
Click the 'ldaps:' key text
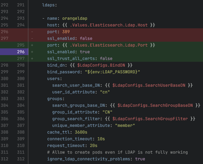(x=49, y=5)
